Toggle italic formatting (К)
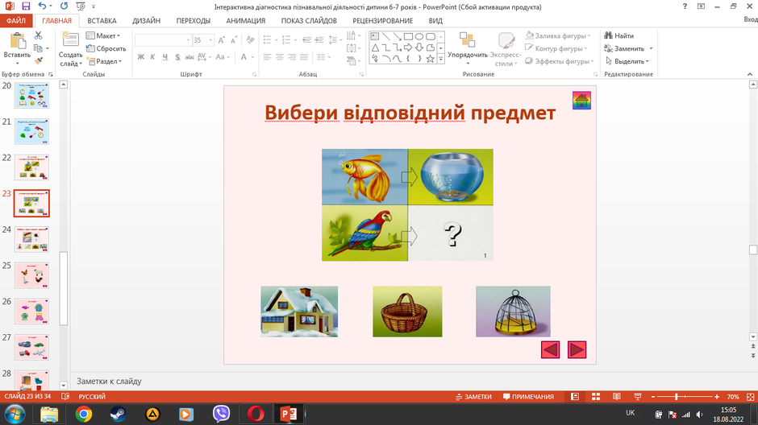The height and width of the screenshot is (425, 758). point(152,57)
